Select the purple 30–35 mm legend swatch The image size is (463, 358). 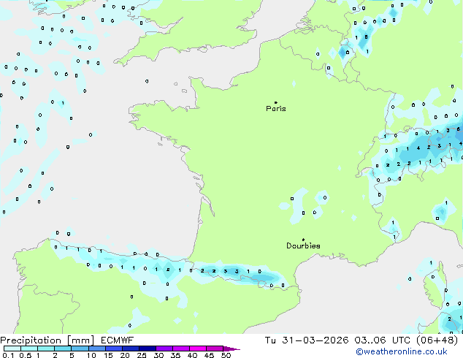pyautogui.click(x=164, y=349)
